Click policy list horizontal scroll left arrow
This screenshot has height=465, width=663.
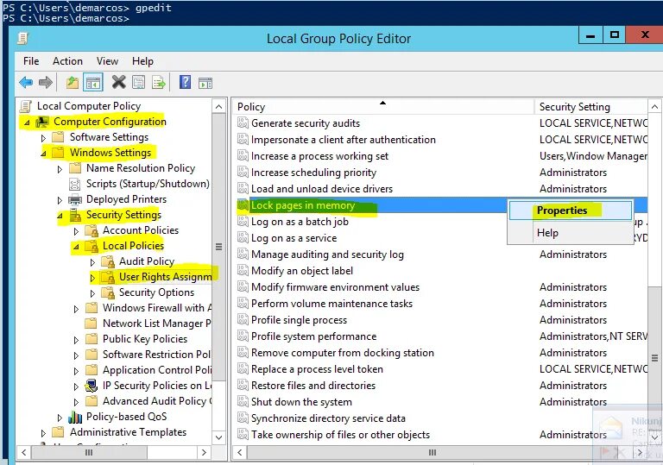coord(240,452)
